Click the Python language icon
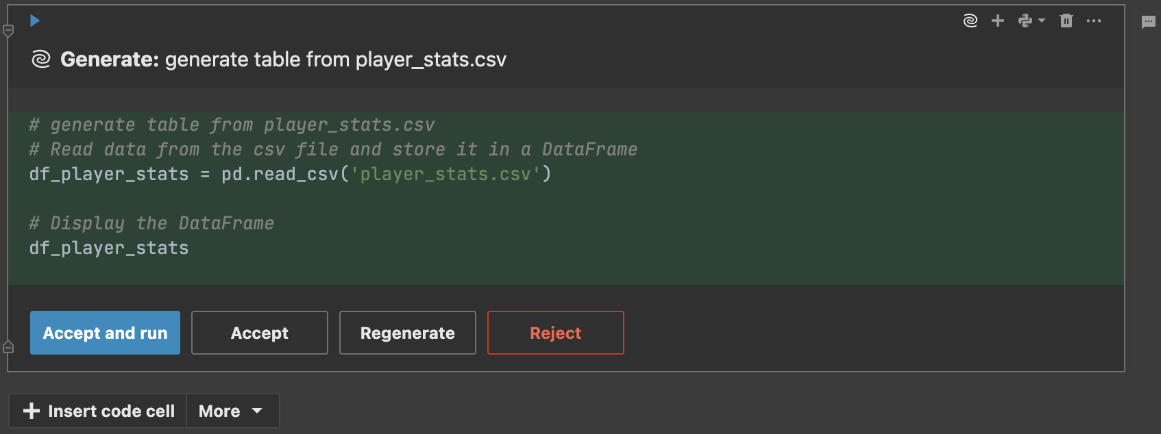Screen dimensions: 1161x434 pos(1025,21)
